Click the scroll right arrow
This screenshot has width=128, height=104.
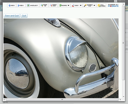click(120, 100)
